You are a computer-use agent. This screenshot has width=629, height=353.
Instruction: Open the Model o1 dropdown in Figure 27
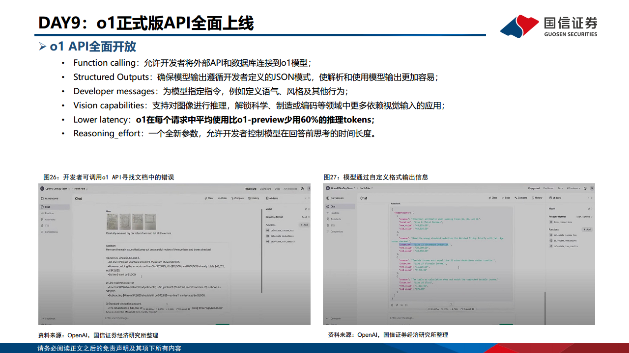(x=590, y=208)
